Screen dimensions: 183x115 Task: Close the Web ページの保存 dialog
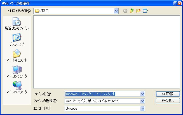pos(179,3)
